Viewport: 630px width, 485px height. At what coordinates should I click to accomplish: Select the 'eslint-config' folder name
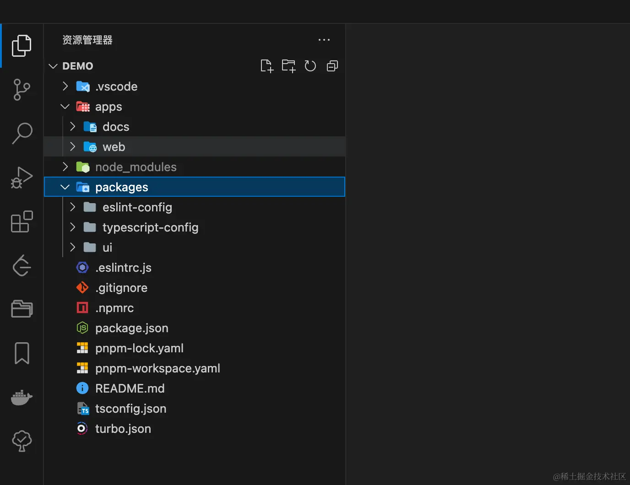pos(137,207)
